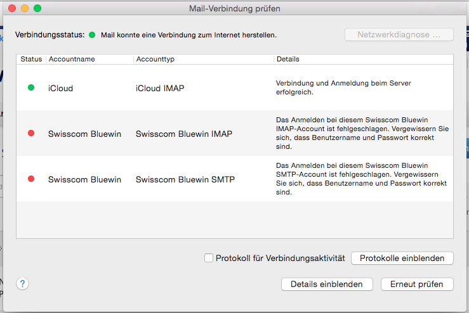Click the red status dot for Swisscom Bluewin IMAP
Screen dimensions: 469x313
tap(31, 133)
